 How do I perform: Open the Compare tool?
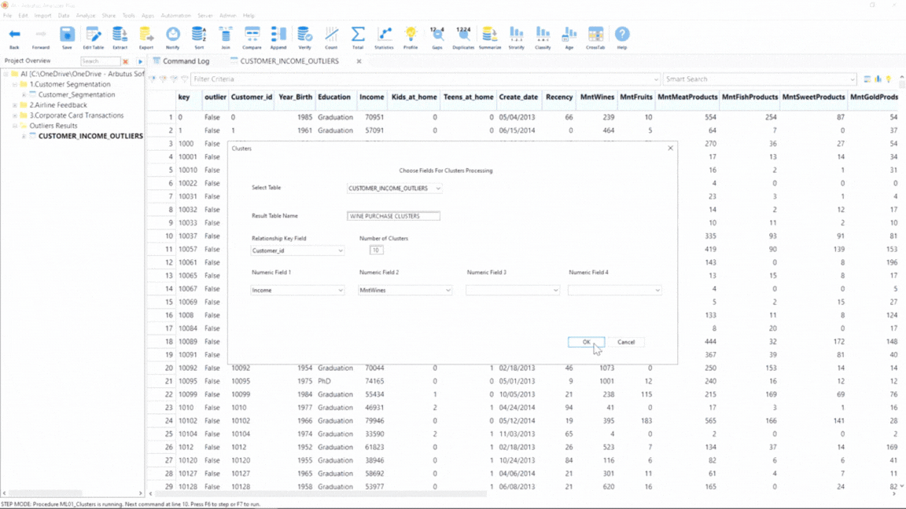(x=252, y=35)
